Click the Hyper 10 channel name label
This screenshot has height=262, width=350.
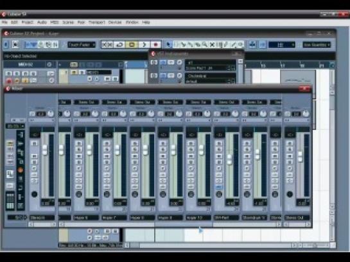(x=198, y=218)
